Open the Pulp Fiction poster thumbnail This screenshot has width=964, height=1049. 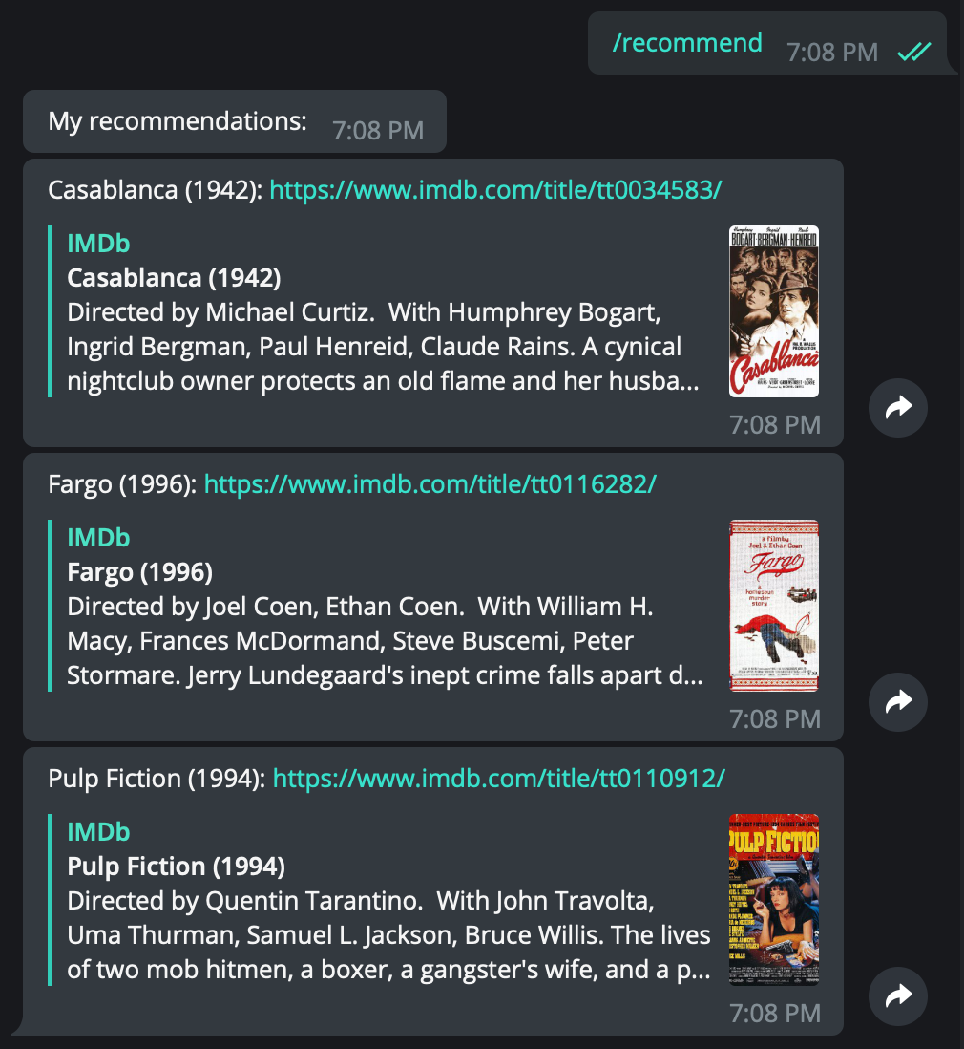click(773, 901)
